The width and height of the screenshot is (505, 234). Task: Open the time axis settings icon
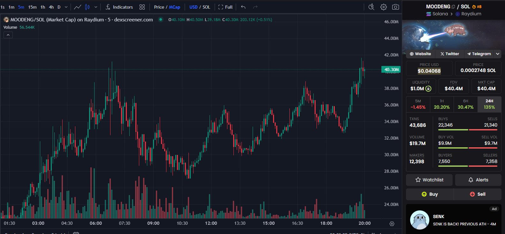pyautogui.click(x=392, y=224)
